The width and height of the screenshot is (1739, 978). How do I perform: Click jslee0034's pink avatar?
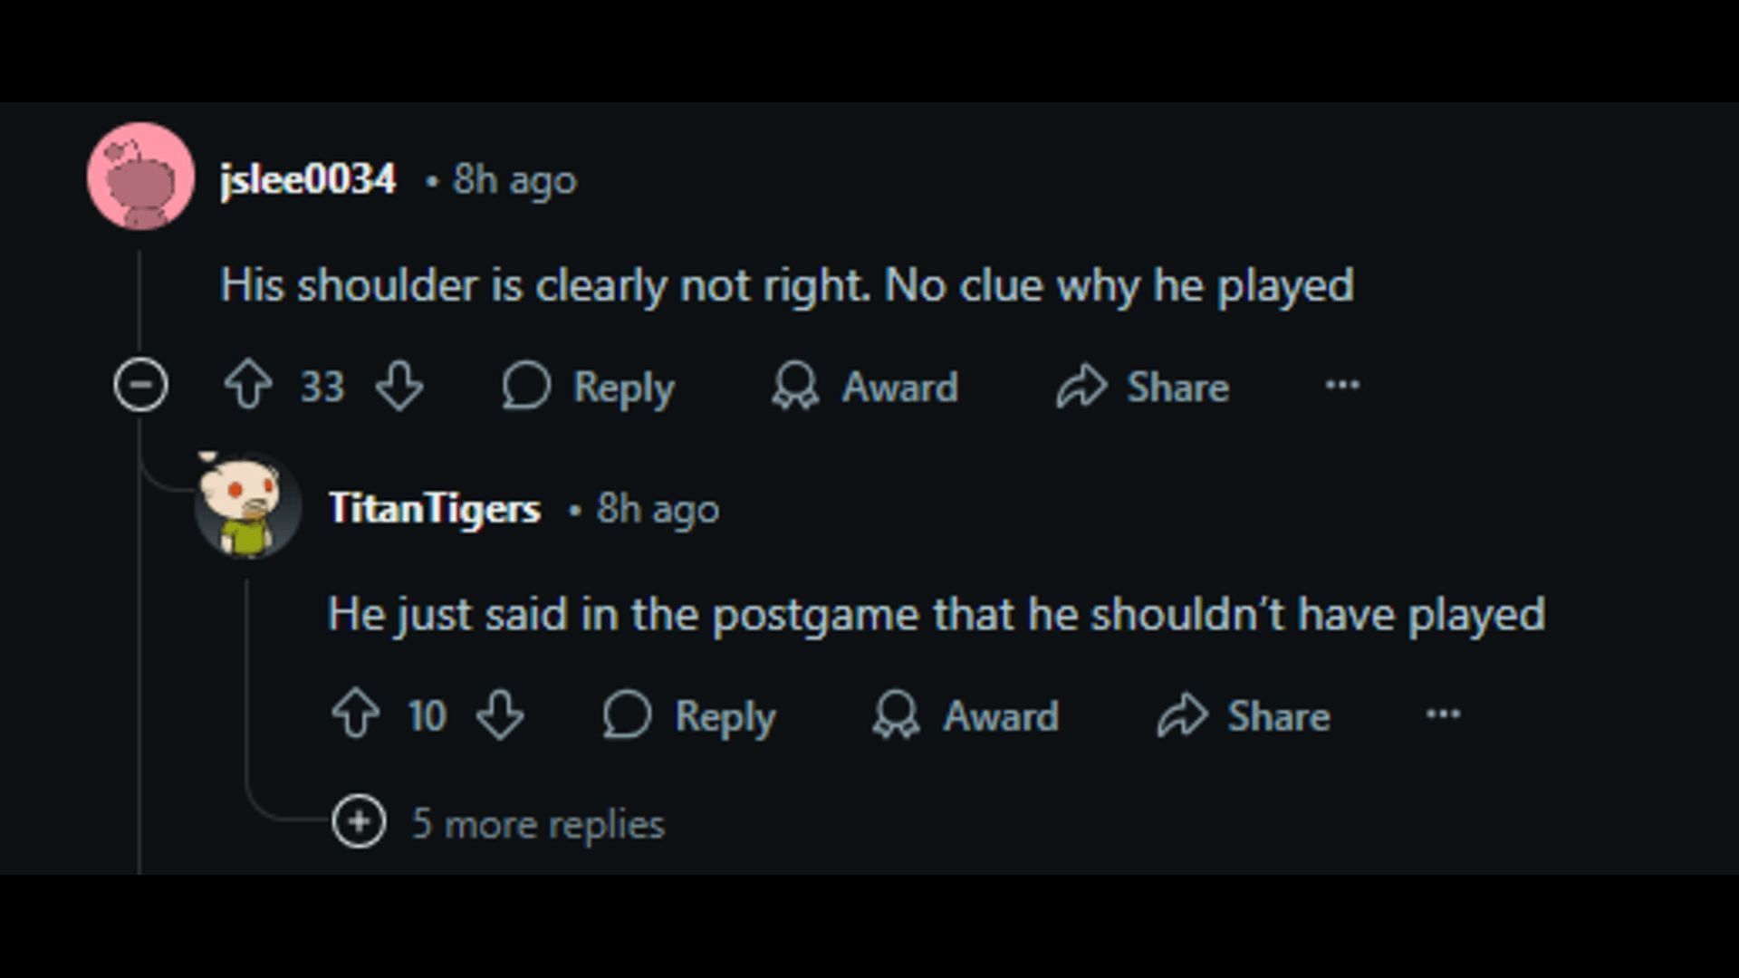coord(140,176)
